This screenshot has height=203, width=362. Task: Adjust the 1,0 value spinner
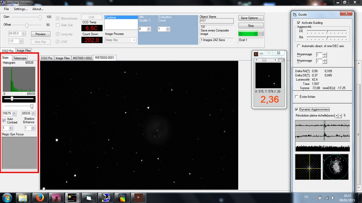pyautogui.click(x=21, y=41)
